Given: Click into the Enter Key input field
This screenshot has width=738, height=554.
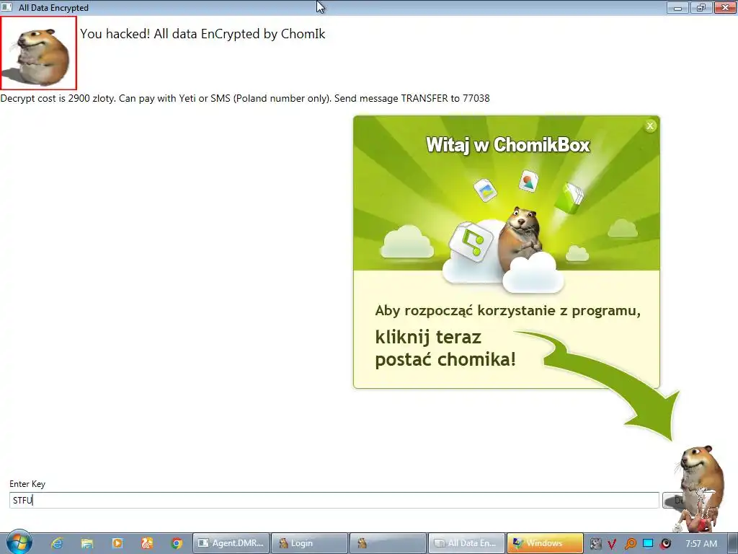Looking at the screenshot, I should pyautogui.click(x=334, y=501).
